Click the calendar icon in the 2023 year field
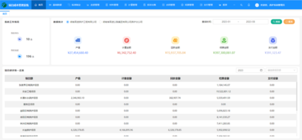Viewport: 302px width, 140px height. point(261,70)
